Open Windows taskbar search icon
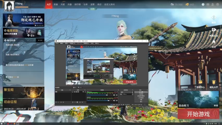 click(x=5, y=124)
